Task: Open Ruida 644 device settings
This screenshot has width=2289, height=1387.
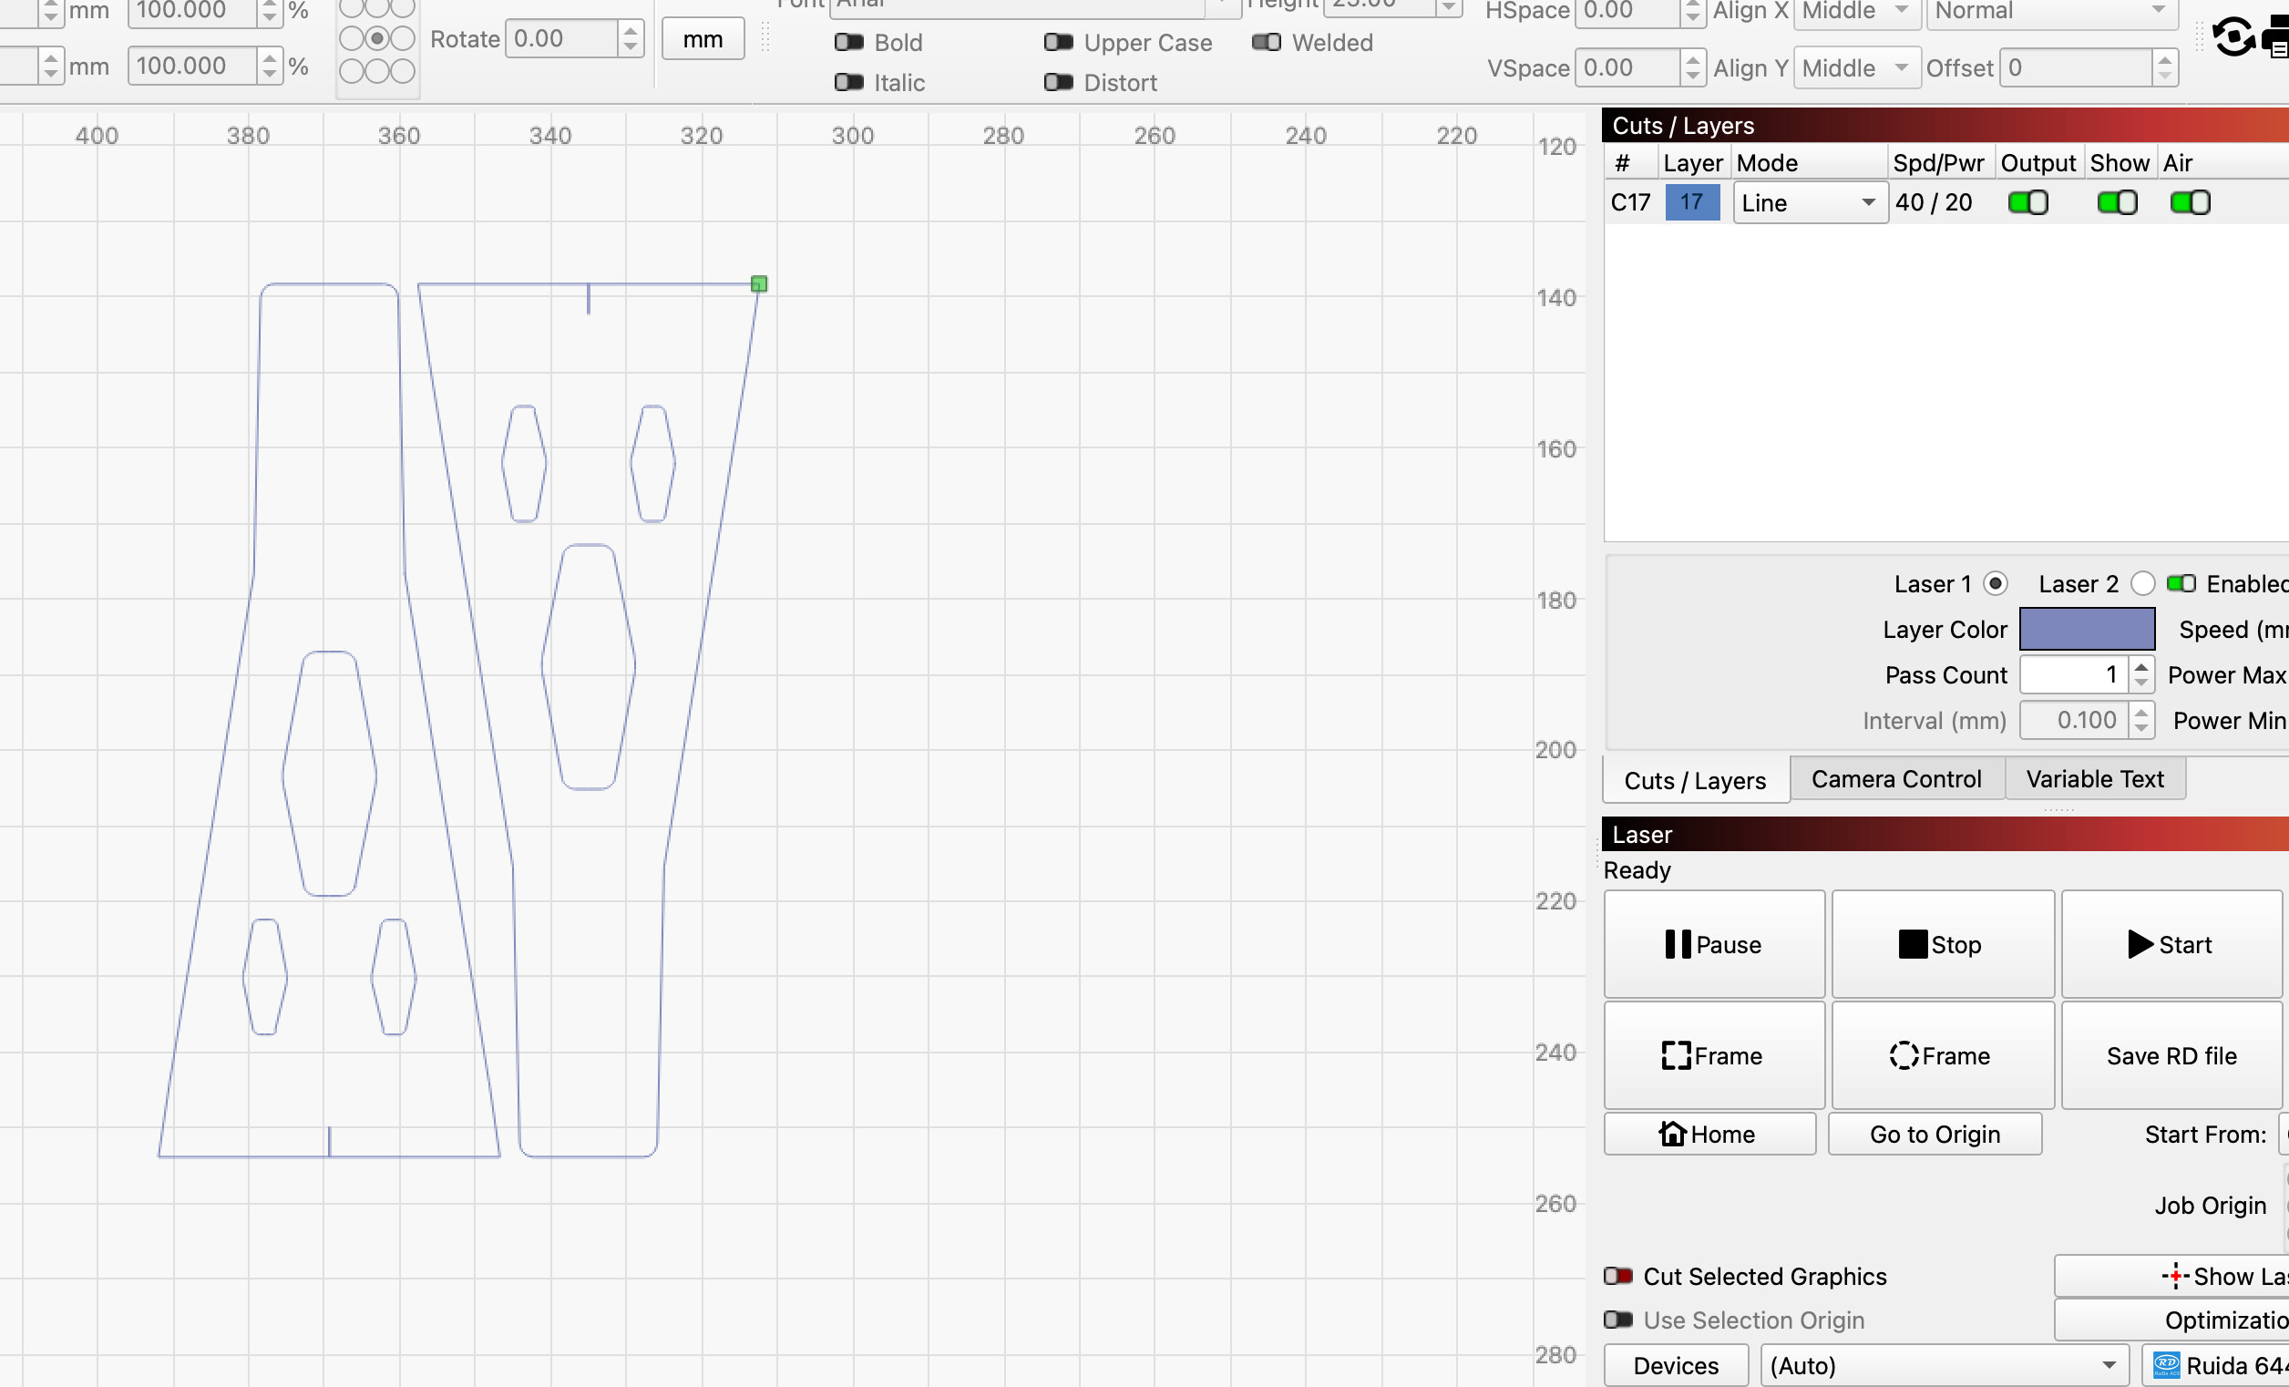Action: (x=2215, y=1366)
